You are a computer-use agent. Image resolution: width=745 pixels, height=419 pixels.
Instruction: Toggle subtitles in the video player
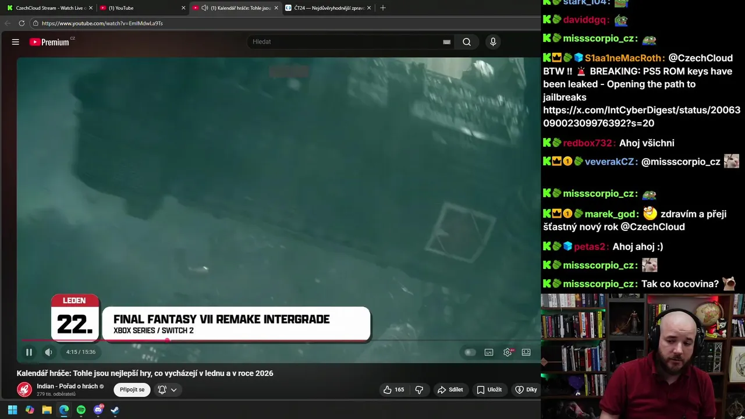tap(489, 352)
